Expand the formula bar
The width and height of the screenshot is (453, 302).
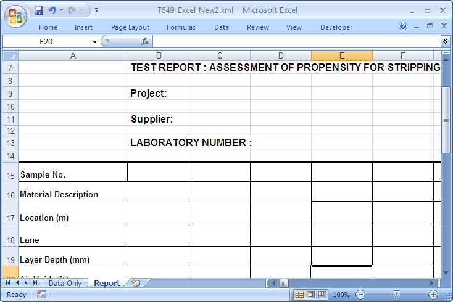[446, 41]
